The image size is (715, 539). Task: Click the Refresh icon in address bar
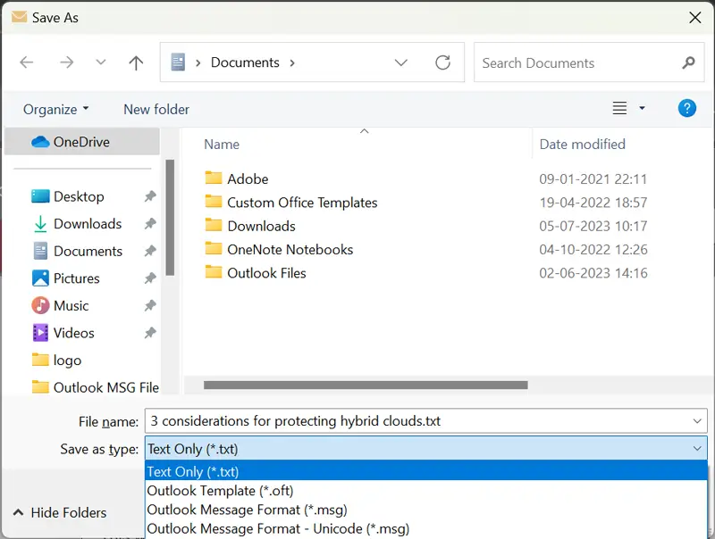442,62
